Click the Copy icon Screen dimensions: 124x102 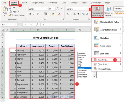(x=10, y=11)
